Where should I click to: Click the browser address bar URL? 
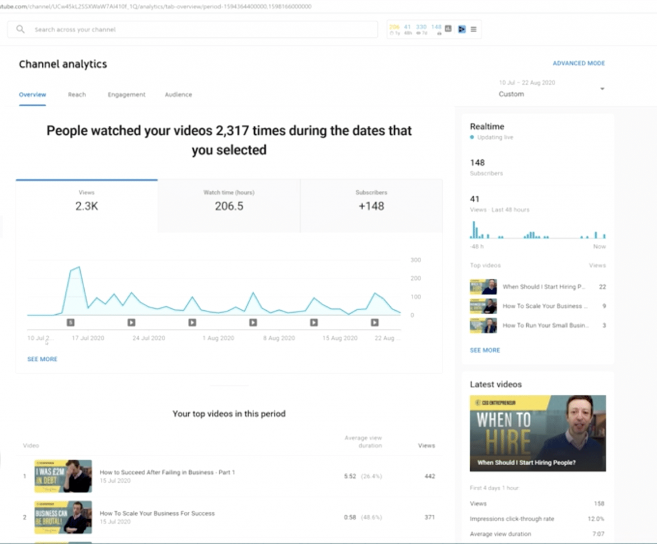[156, 6]
